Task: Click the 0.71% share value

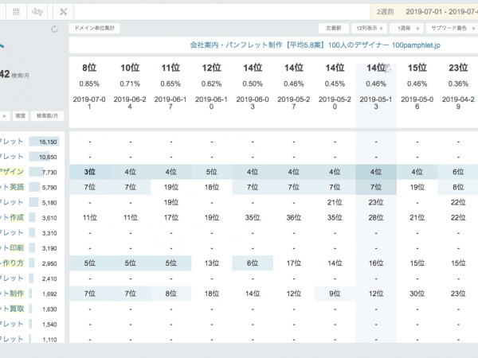Action: click(x=130, y=84)
